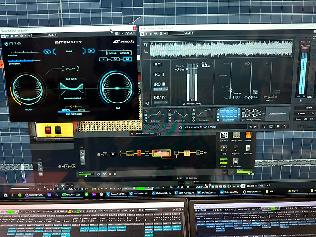This screenshot has height=237, width=316.
Task: Switch Bias Curve Mode to Presets
Action: [x=66, y=110]
